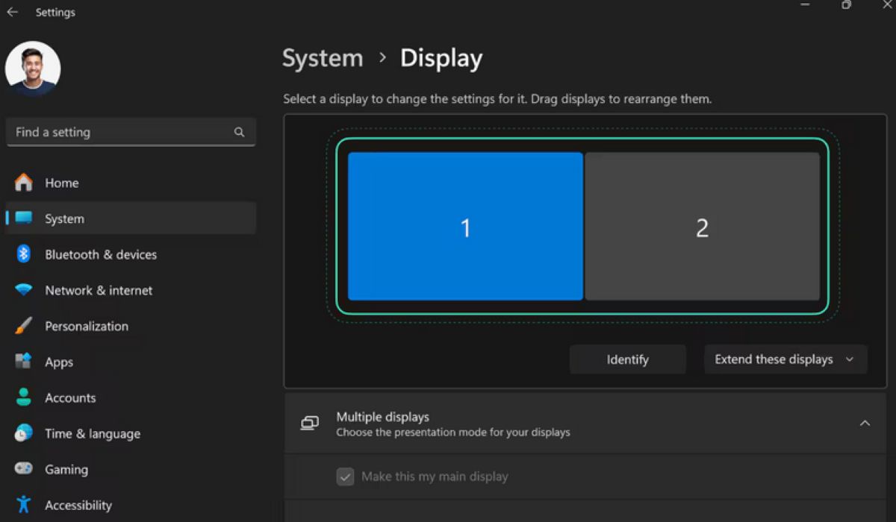The image size is (896, 522).
Task: Click the Bluetooth & devices icon
Action: (24, 254)
